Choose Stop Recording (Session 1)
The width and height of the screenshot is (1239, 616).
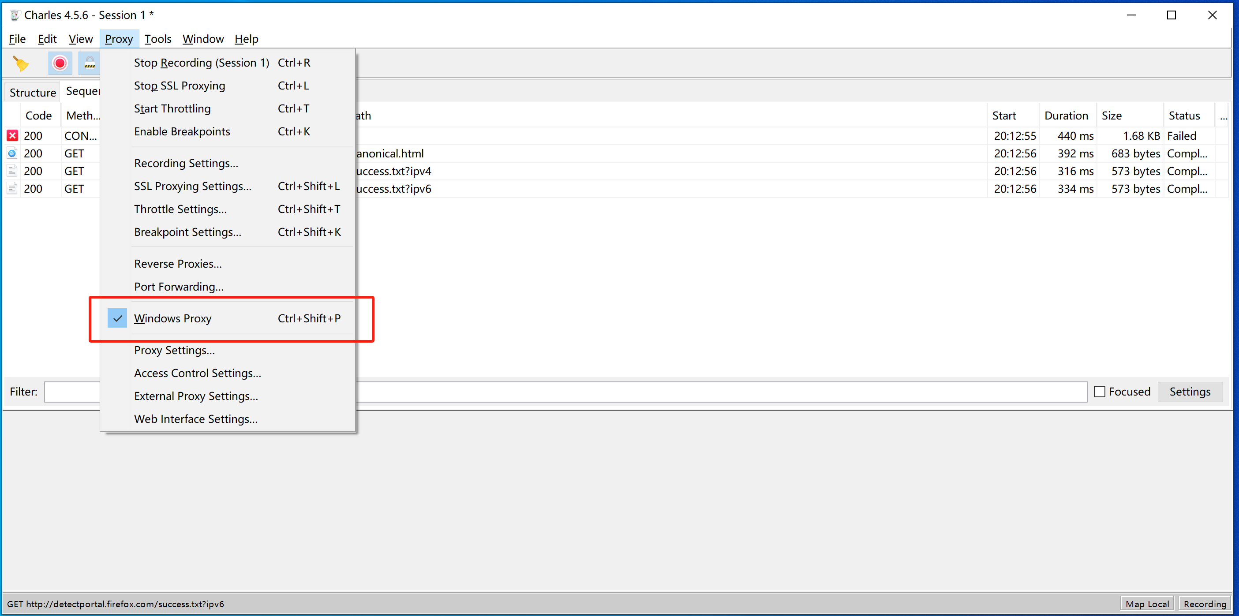point(228,63)
